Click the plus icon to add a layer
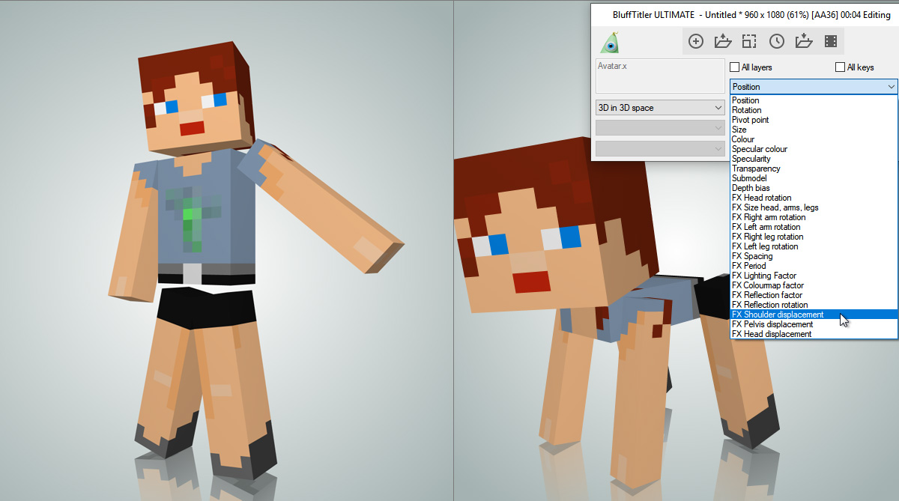This screenshot has width=899, height=501. (x=696, y=41)
